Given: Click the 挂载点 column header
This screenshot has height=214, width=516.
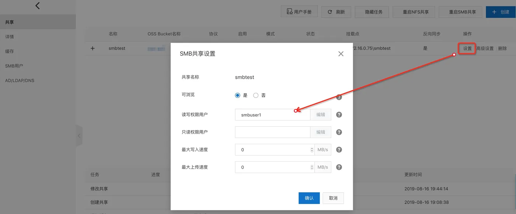Looking at the screenshot, I should click(x=353, y=34).
